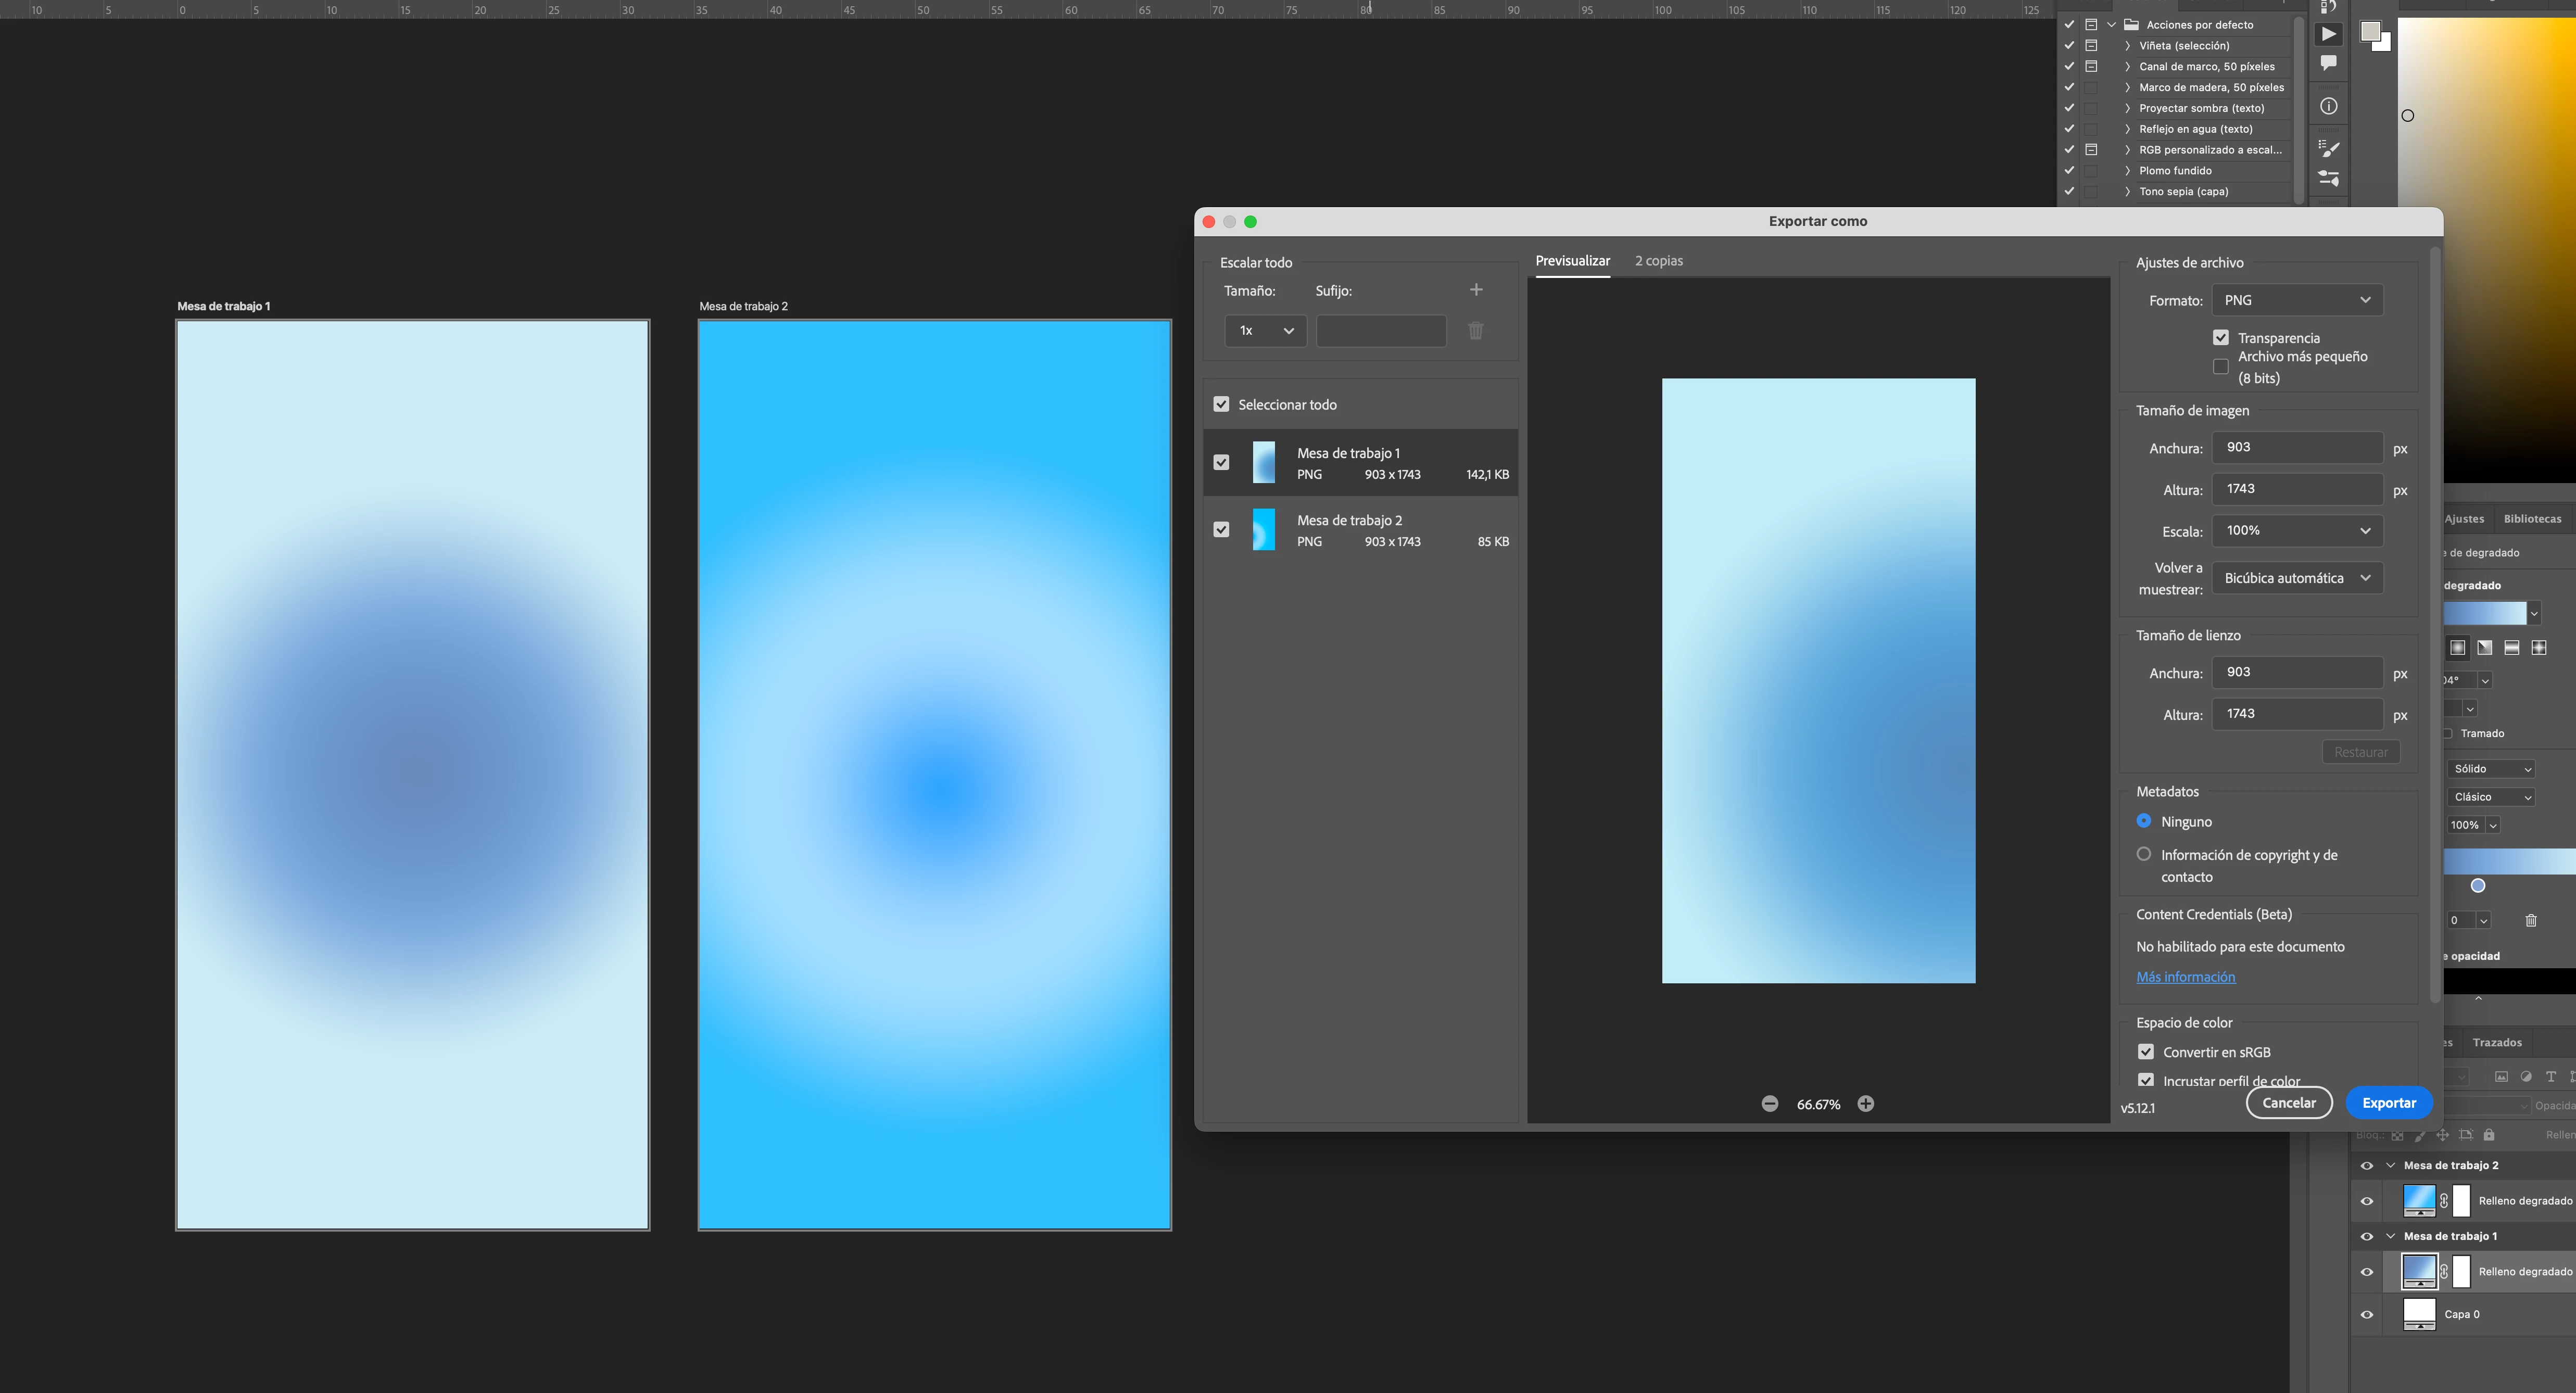Select copyright and contact info metadata option
The width and height of the screenshot is (2576, 1393).
tap(2144, 855)
